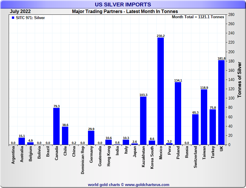246x188 pixels.
Task: Click the 'Major Trading Partners' subtitle
Action: (x=97, y=12)
